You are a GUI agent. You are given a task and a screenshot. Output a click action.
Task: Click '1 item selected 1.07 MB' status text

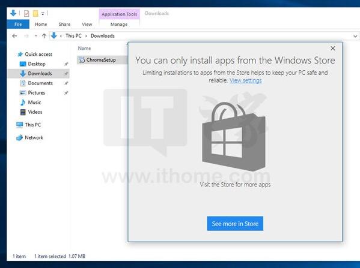tap(59, 257)
